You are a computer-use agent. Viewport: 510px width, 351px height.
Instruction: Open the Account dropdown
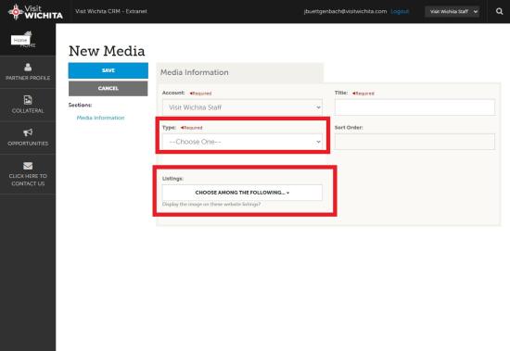(242, 107)
